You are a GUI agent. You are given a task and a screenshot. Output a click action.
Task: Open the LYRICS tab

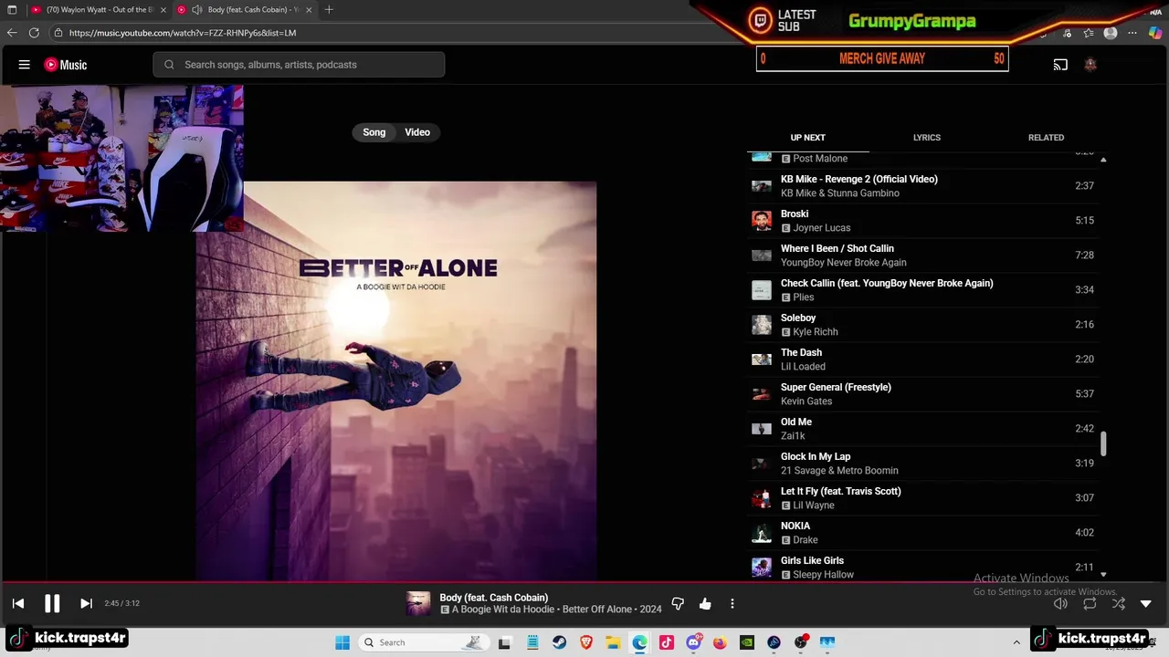pyautogui.click(x=926, y=138)
